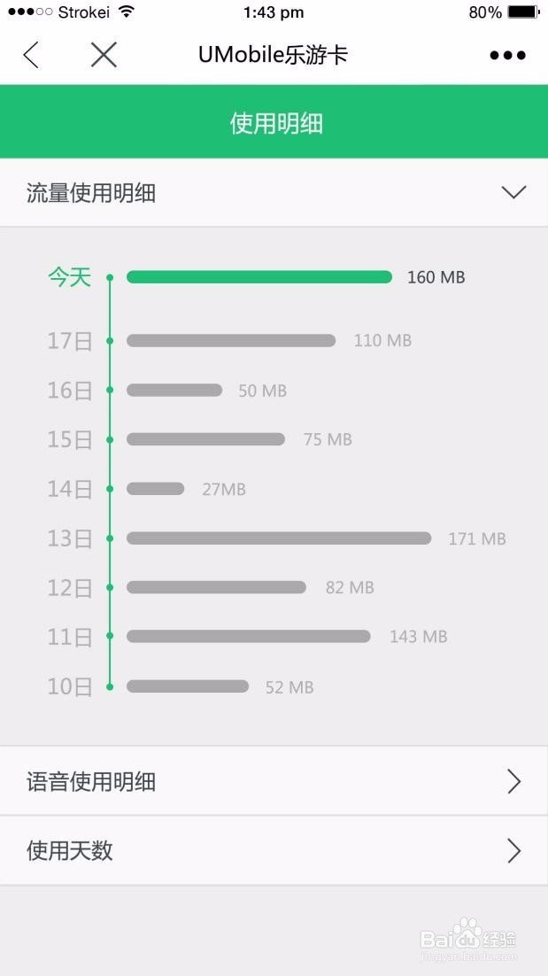The height and width of the screenshot is (976, 548).
Task: Tap the back arrow icon
Action: [31, 55]
